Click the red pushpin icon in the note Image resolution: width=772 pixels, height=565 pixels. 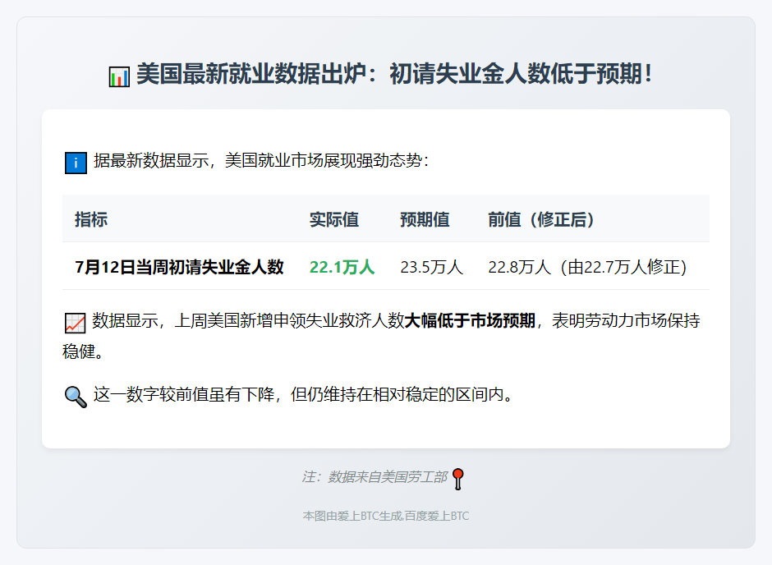click(x=458, y=479)
